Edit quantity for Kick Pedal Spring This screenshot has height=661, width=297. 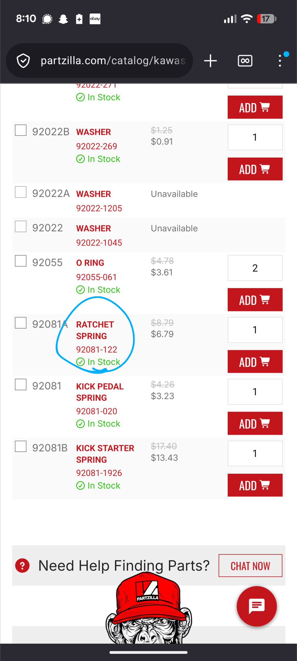255,392
